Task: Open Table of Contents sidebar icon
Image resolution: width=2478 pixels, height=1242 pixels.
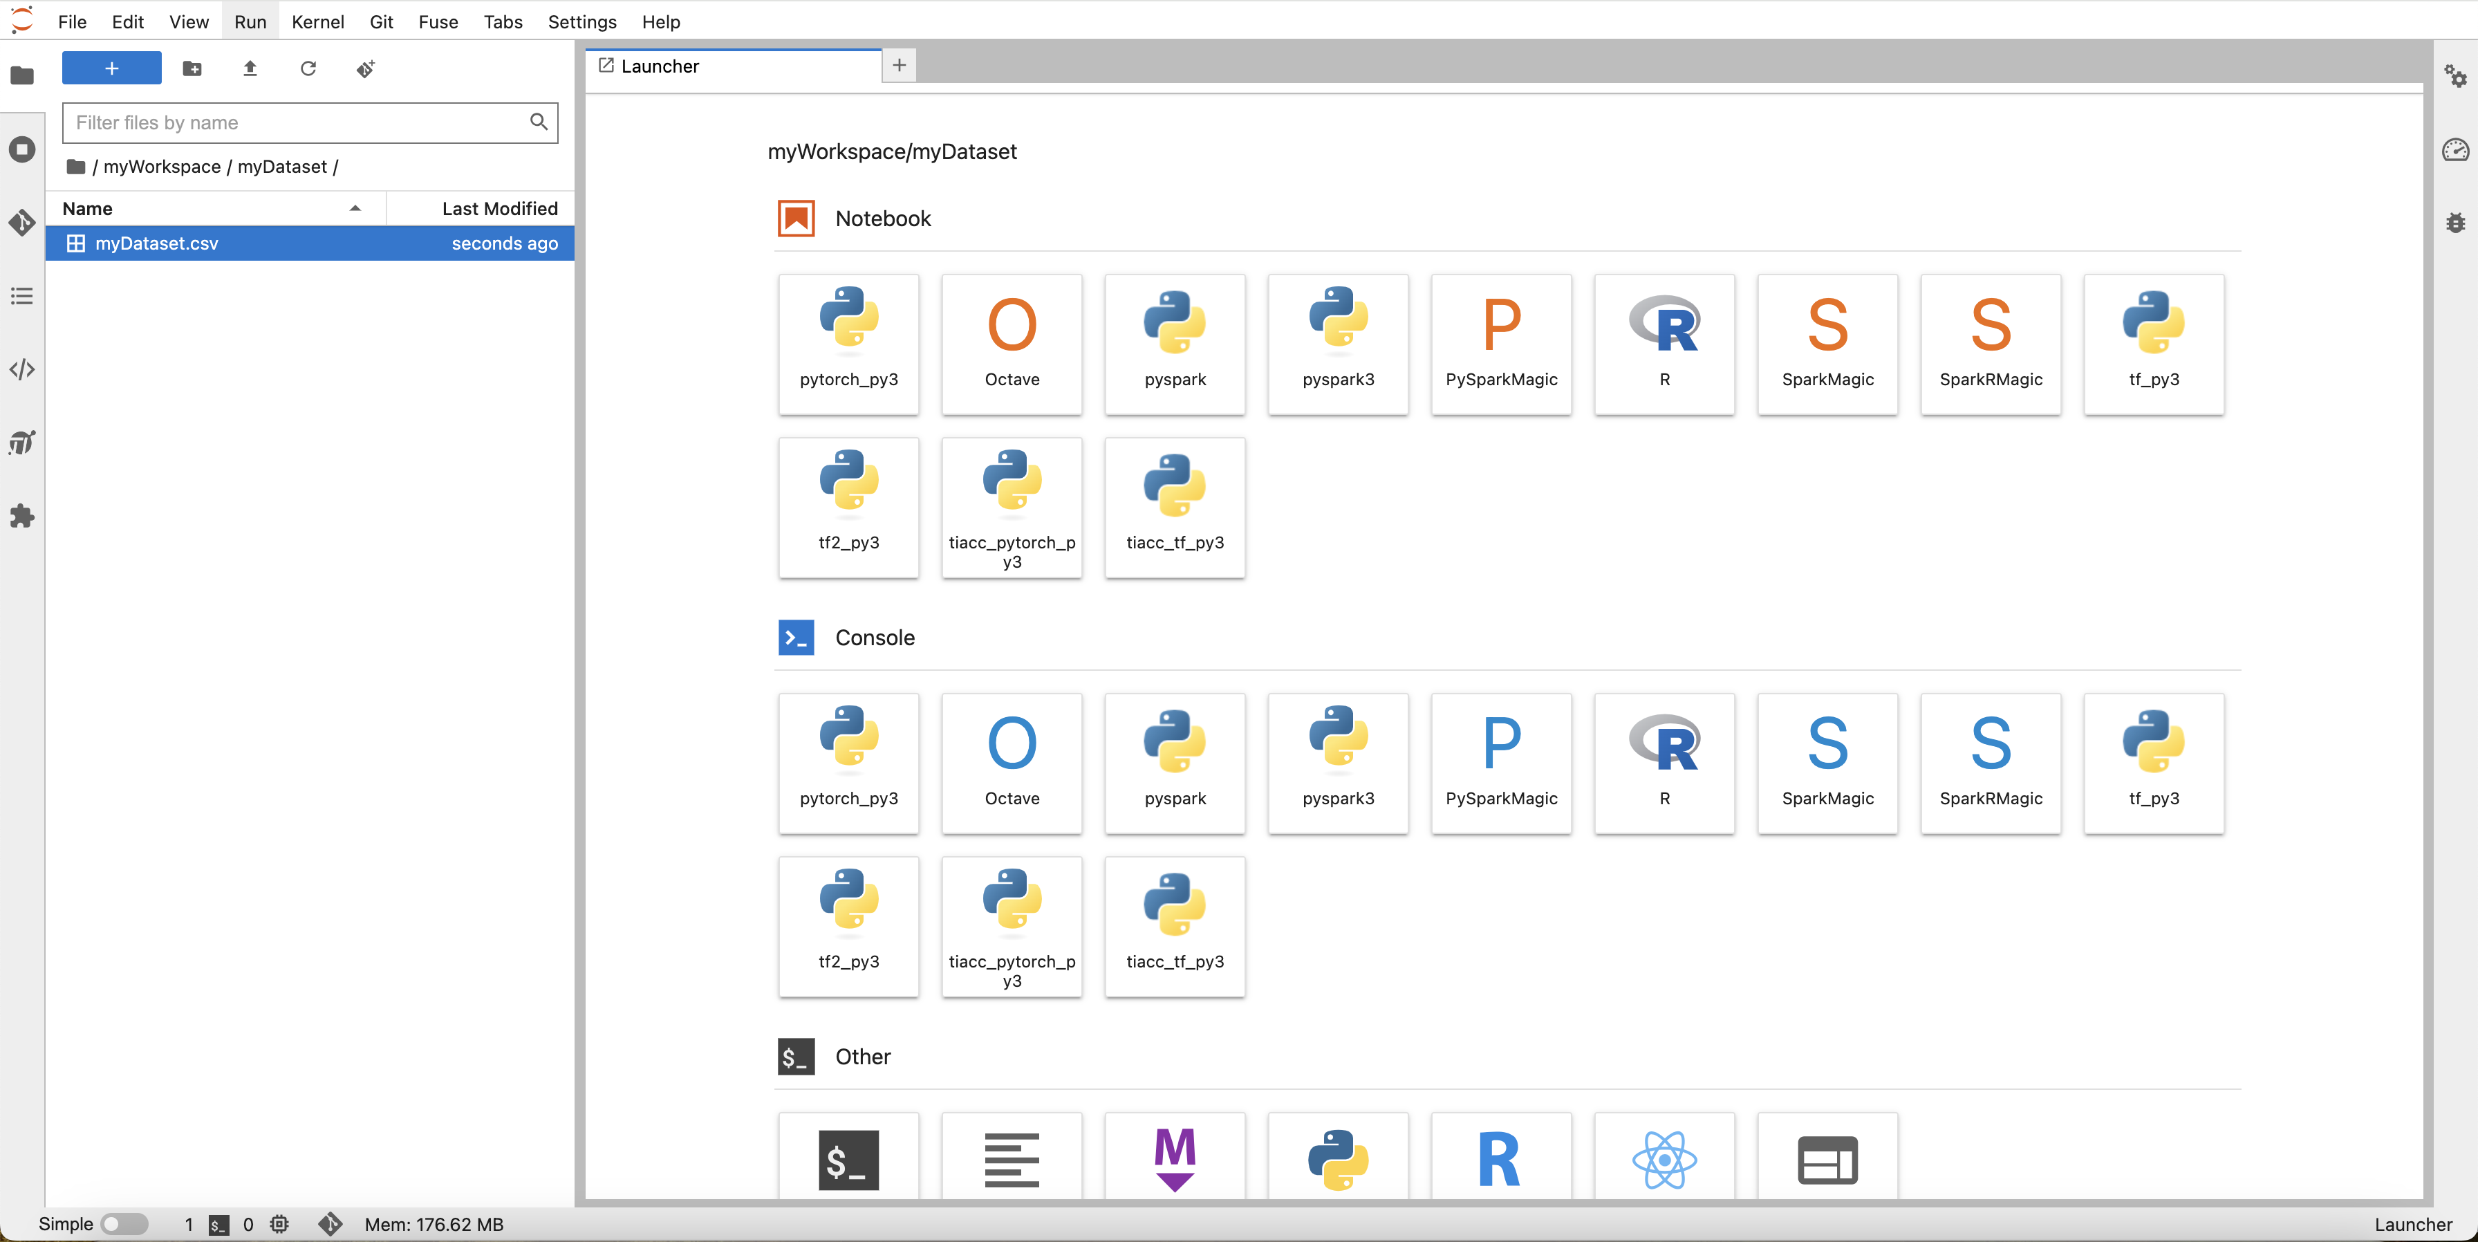Action: [x=21, y=296]
